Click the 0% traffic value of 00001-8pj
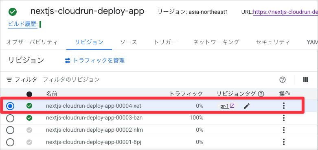 (200, 142)
